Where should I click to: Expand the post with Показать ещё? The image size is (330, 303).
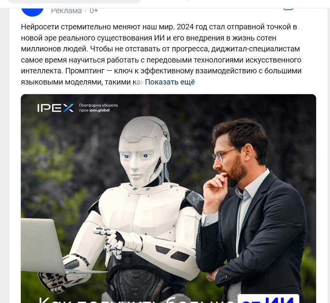[x=170, y=82]
